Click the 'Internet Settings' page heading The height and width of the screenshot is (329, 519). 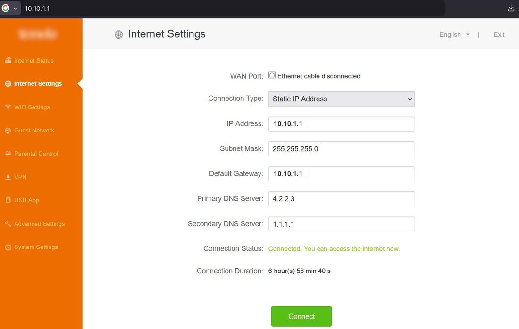167,34
